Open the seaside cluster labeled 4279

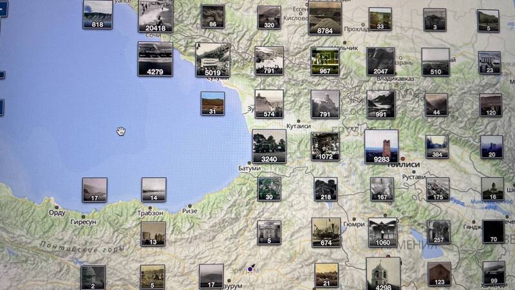tap(155, 59)
